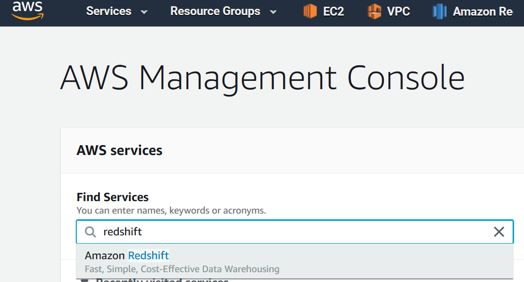The height and width of the screenshot is (282, 524).
Task: Click the Find Services label
Action: [113, 197]
